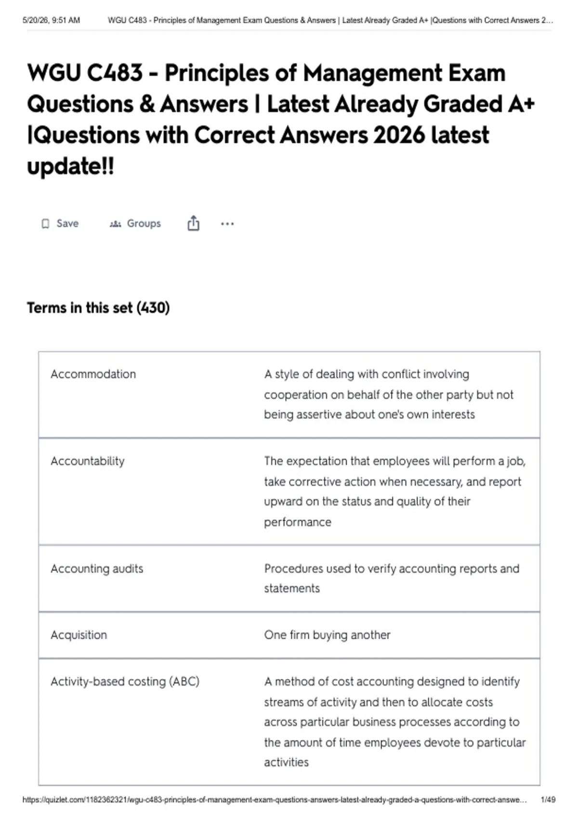Select the Activity-based costing (ABC) term

tap(125, 682)
